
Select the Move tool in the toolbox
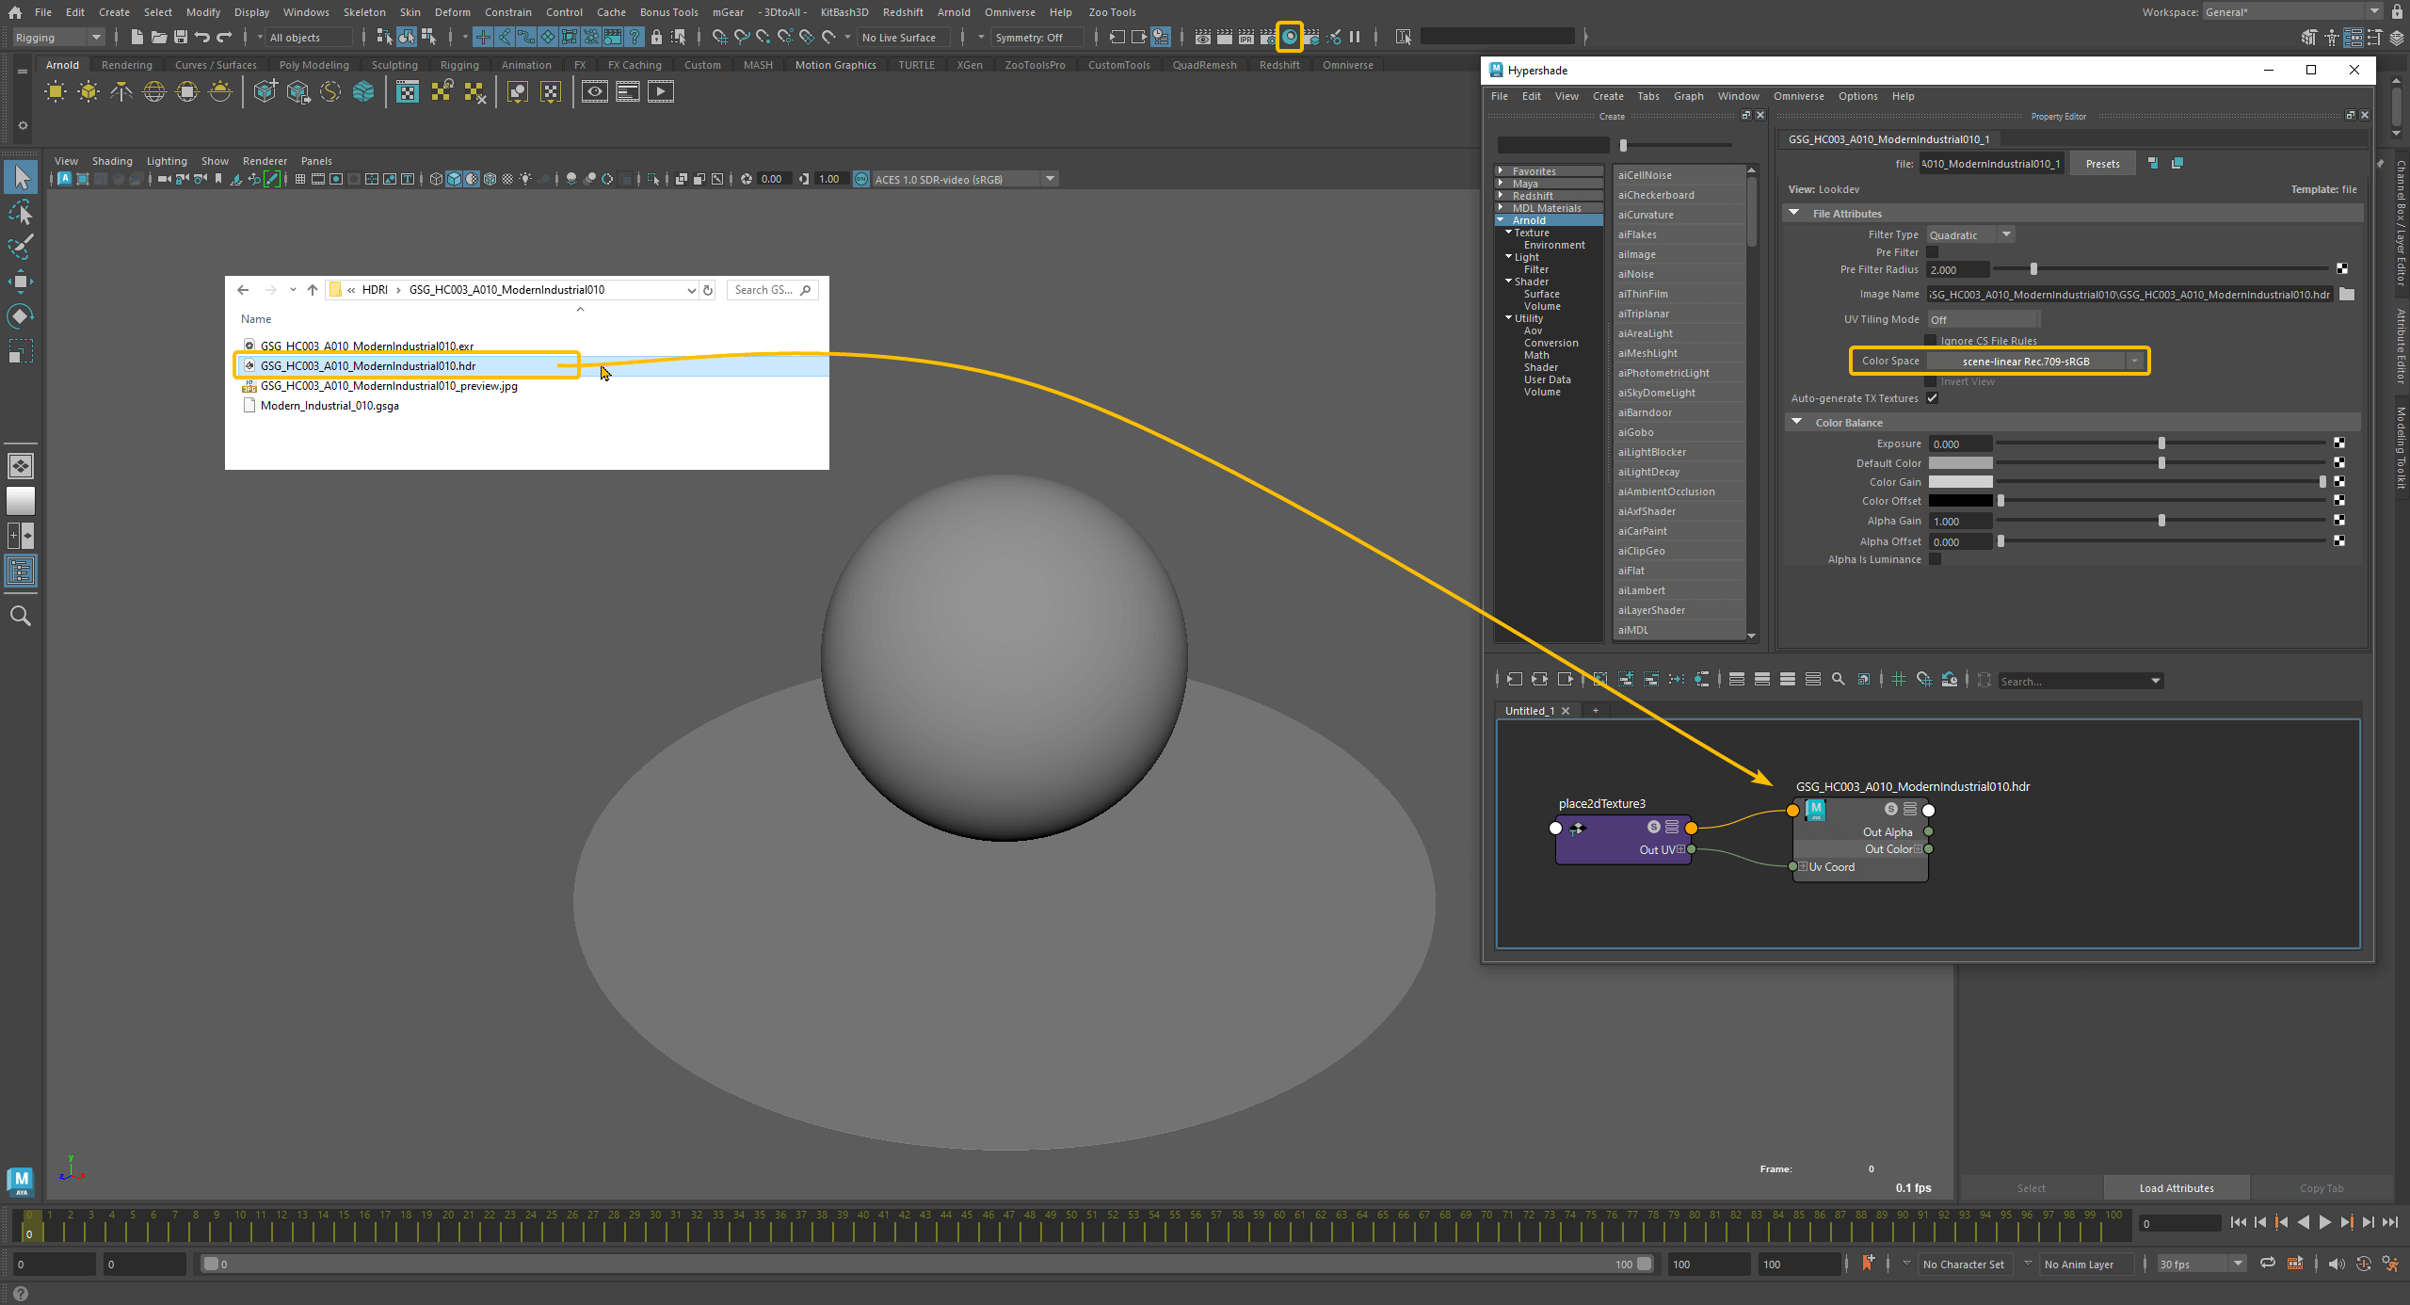pyautogui.click(x=21, y=281)
